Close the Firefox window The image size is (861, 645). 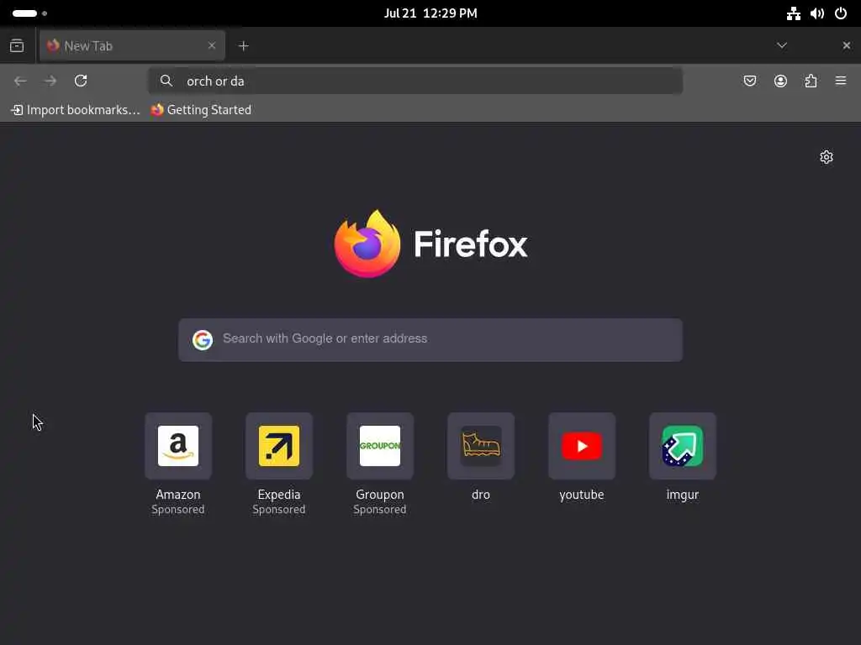coord(846,45)
